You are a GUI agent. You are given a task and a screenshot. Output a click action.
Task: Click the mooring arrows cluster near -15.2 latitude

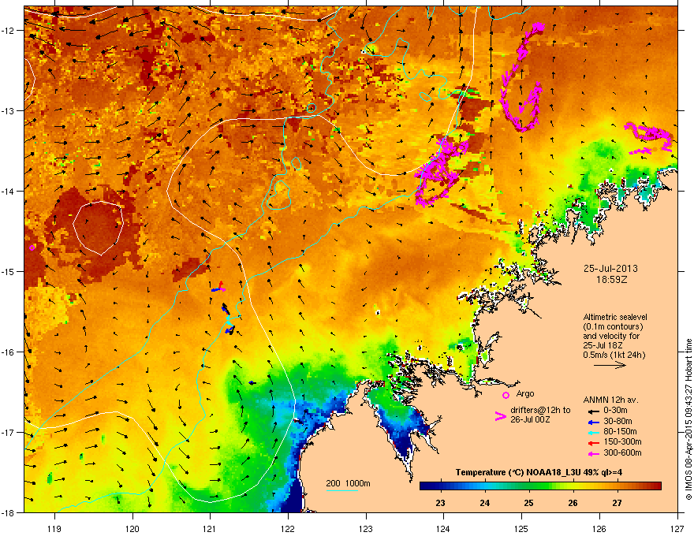[x=218, y=287]
